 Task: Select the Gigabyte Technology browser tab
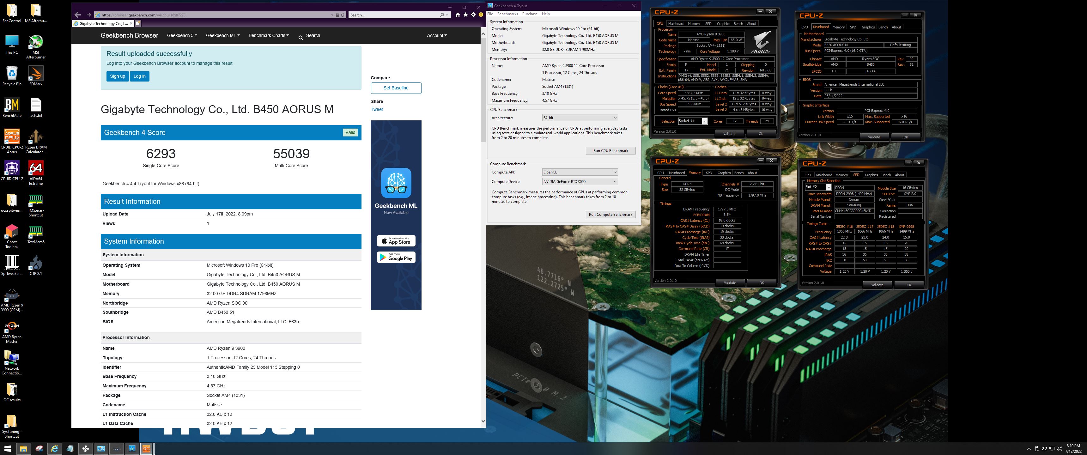[x=103, y=23]
